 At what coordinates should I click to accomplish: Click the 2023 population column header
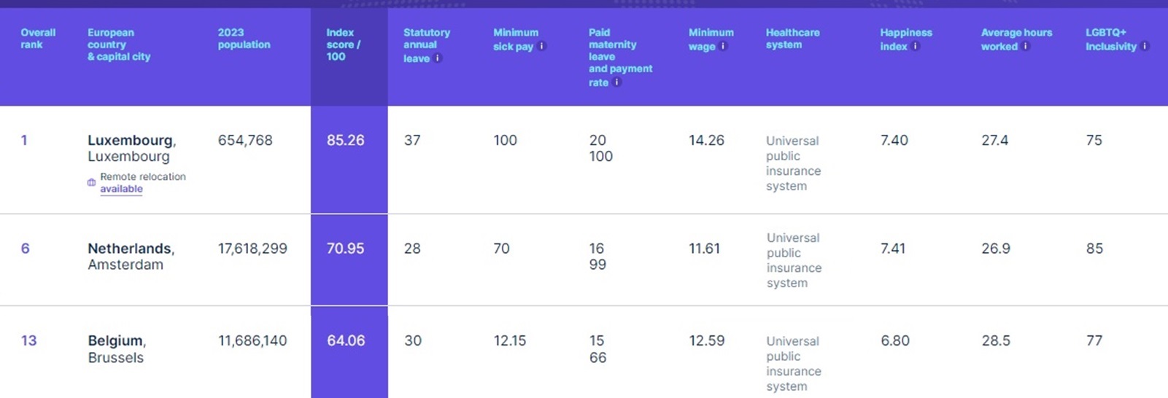pyautogui.click(x=244, y=39)
